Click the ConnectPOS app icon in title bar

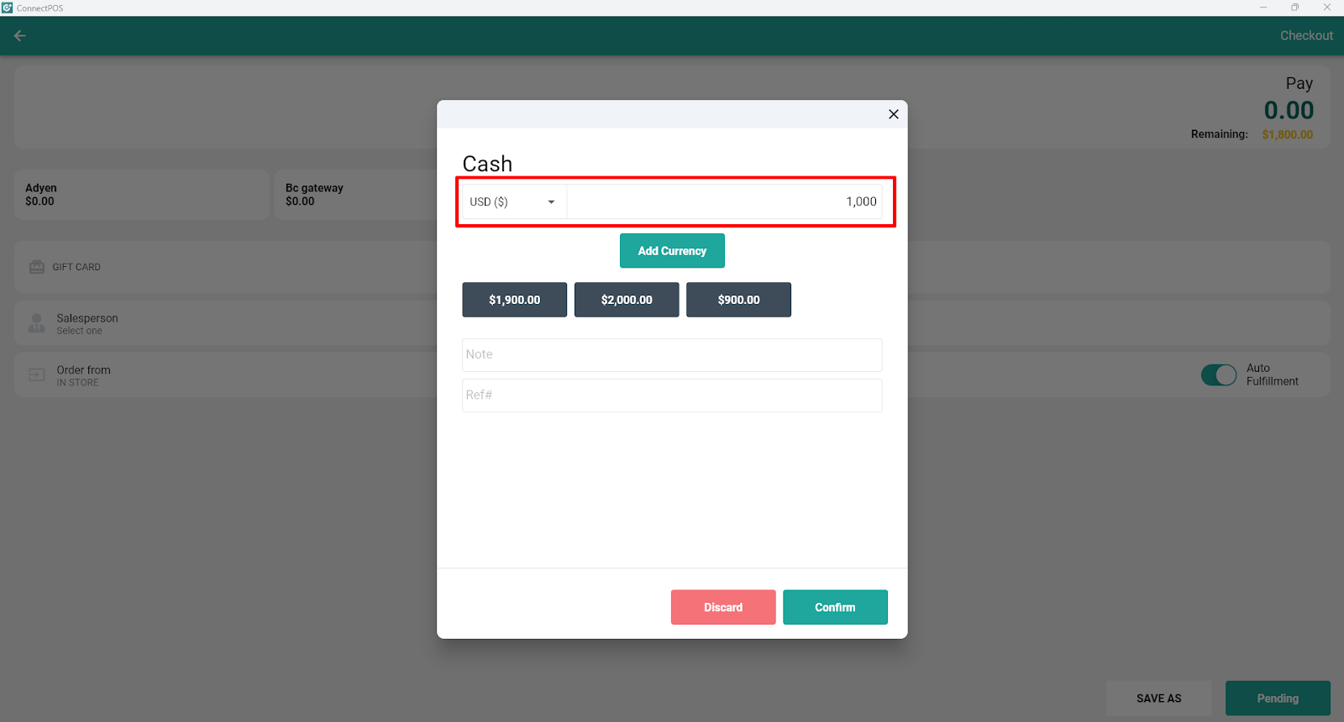[8, 8]
